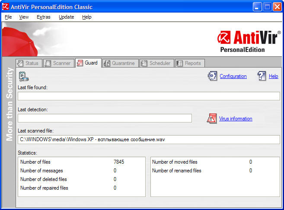284x210 pixels.
Task: Click the Number of files value 7845
Action: (x=119, y=162)
